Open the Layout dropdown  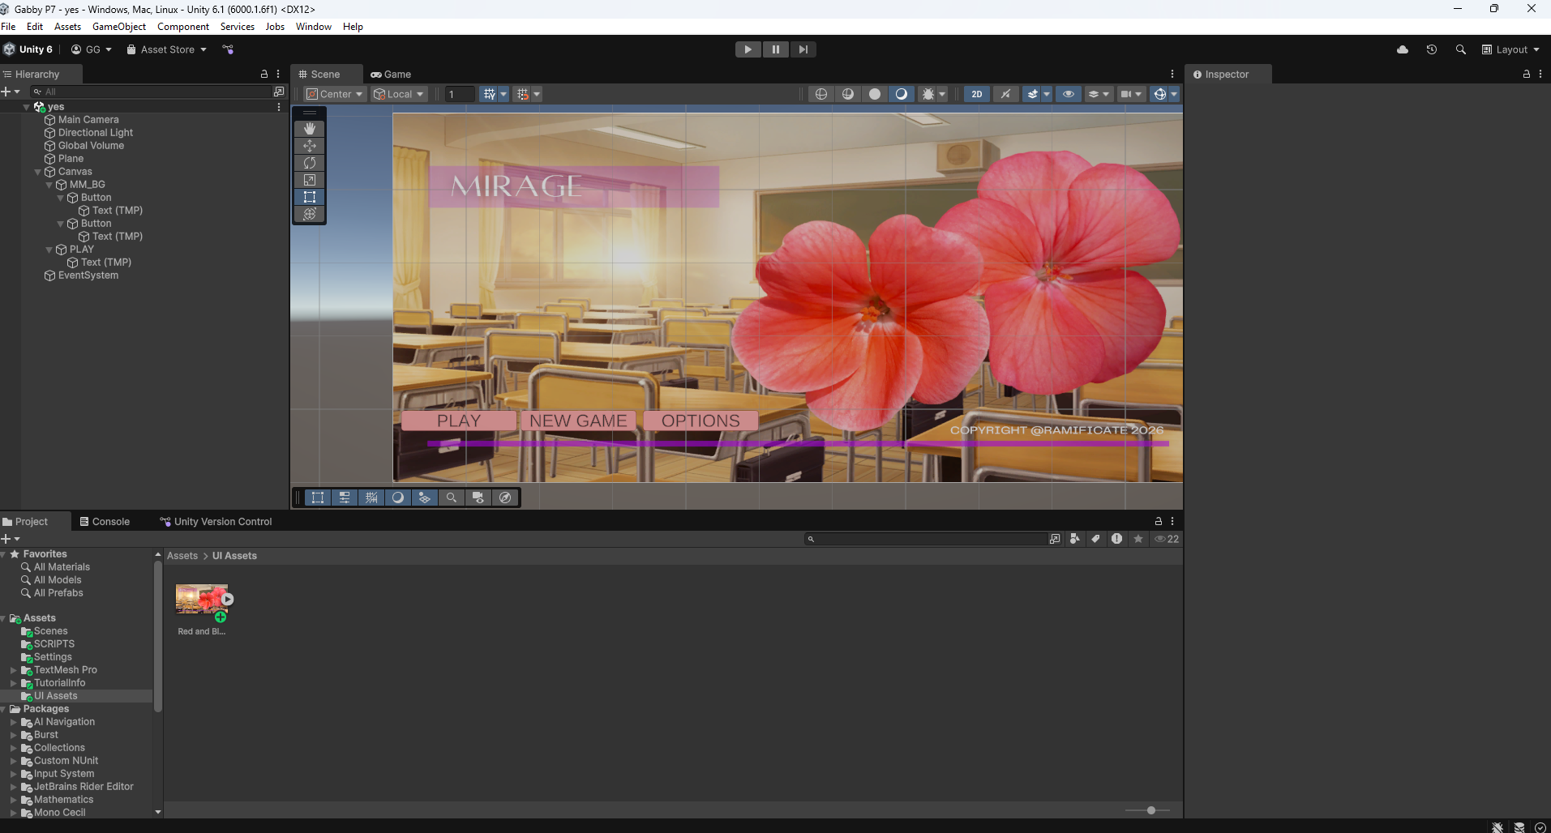click(1510, 49)
